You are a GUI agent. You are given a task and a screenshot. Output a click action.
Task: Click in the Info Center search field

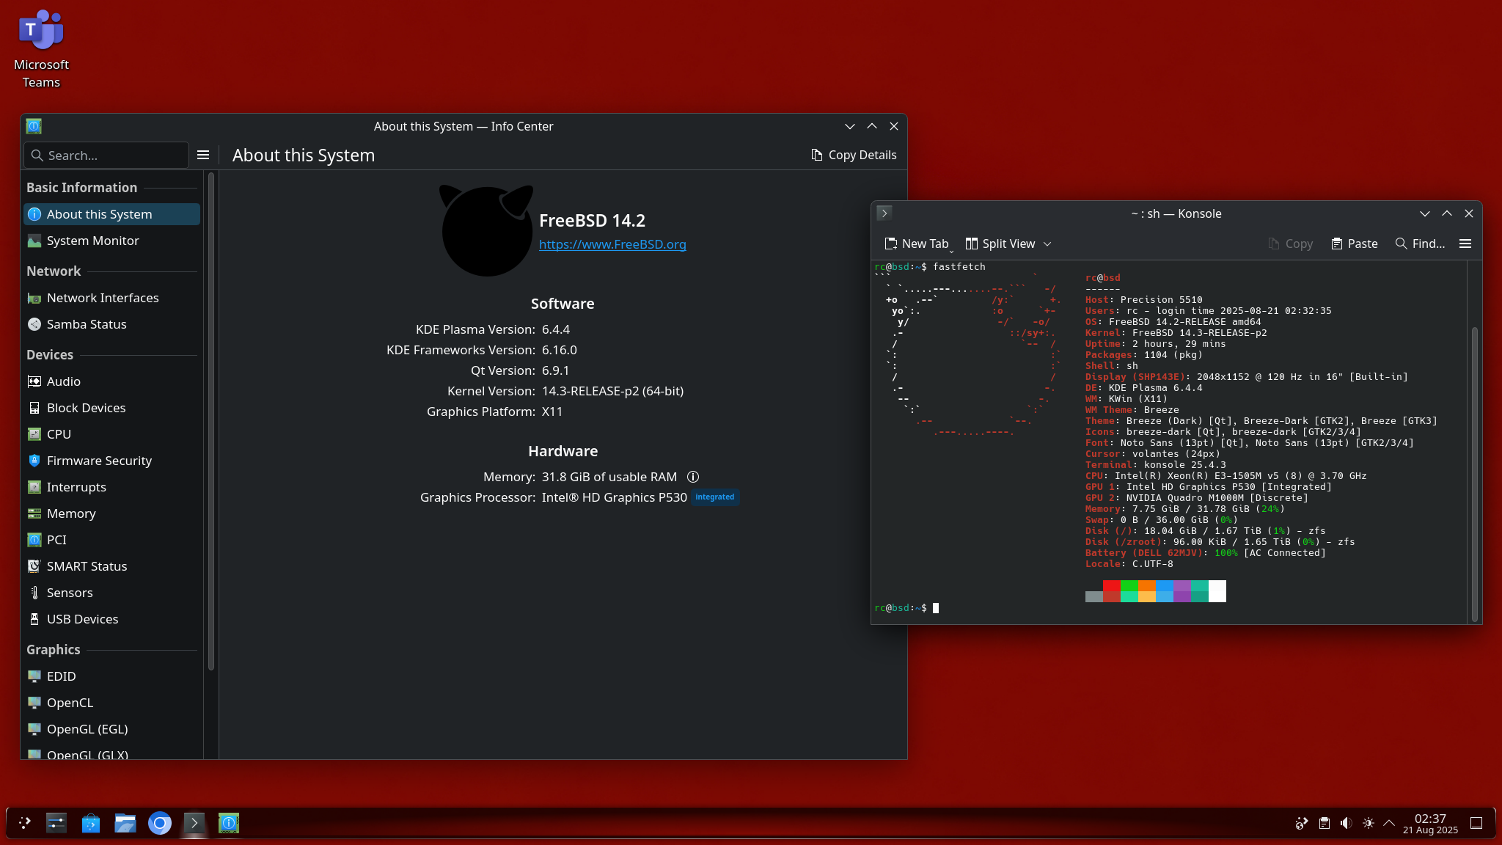pos(110,156)
